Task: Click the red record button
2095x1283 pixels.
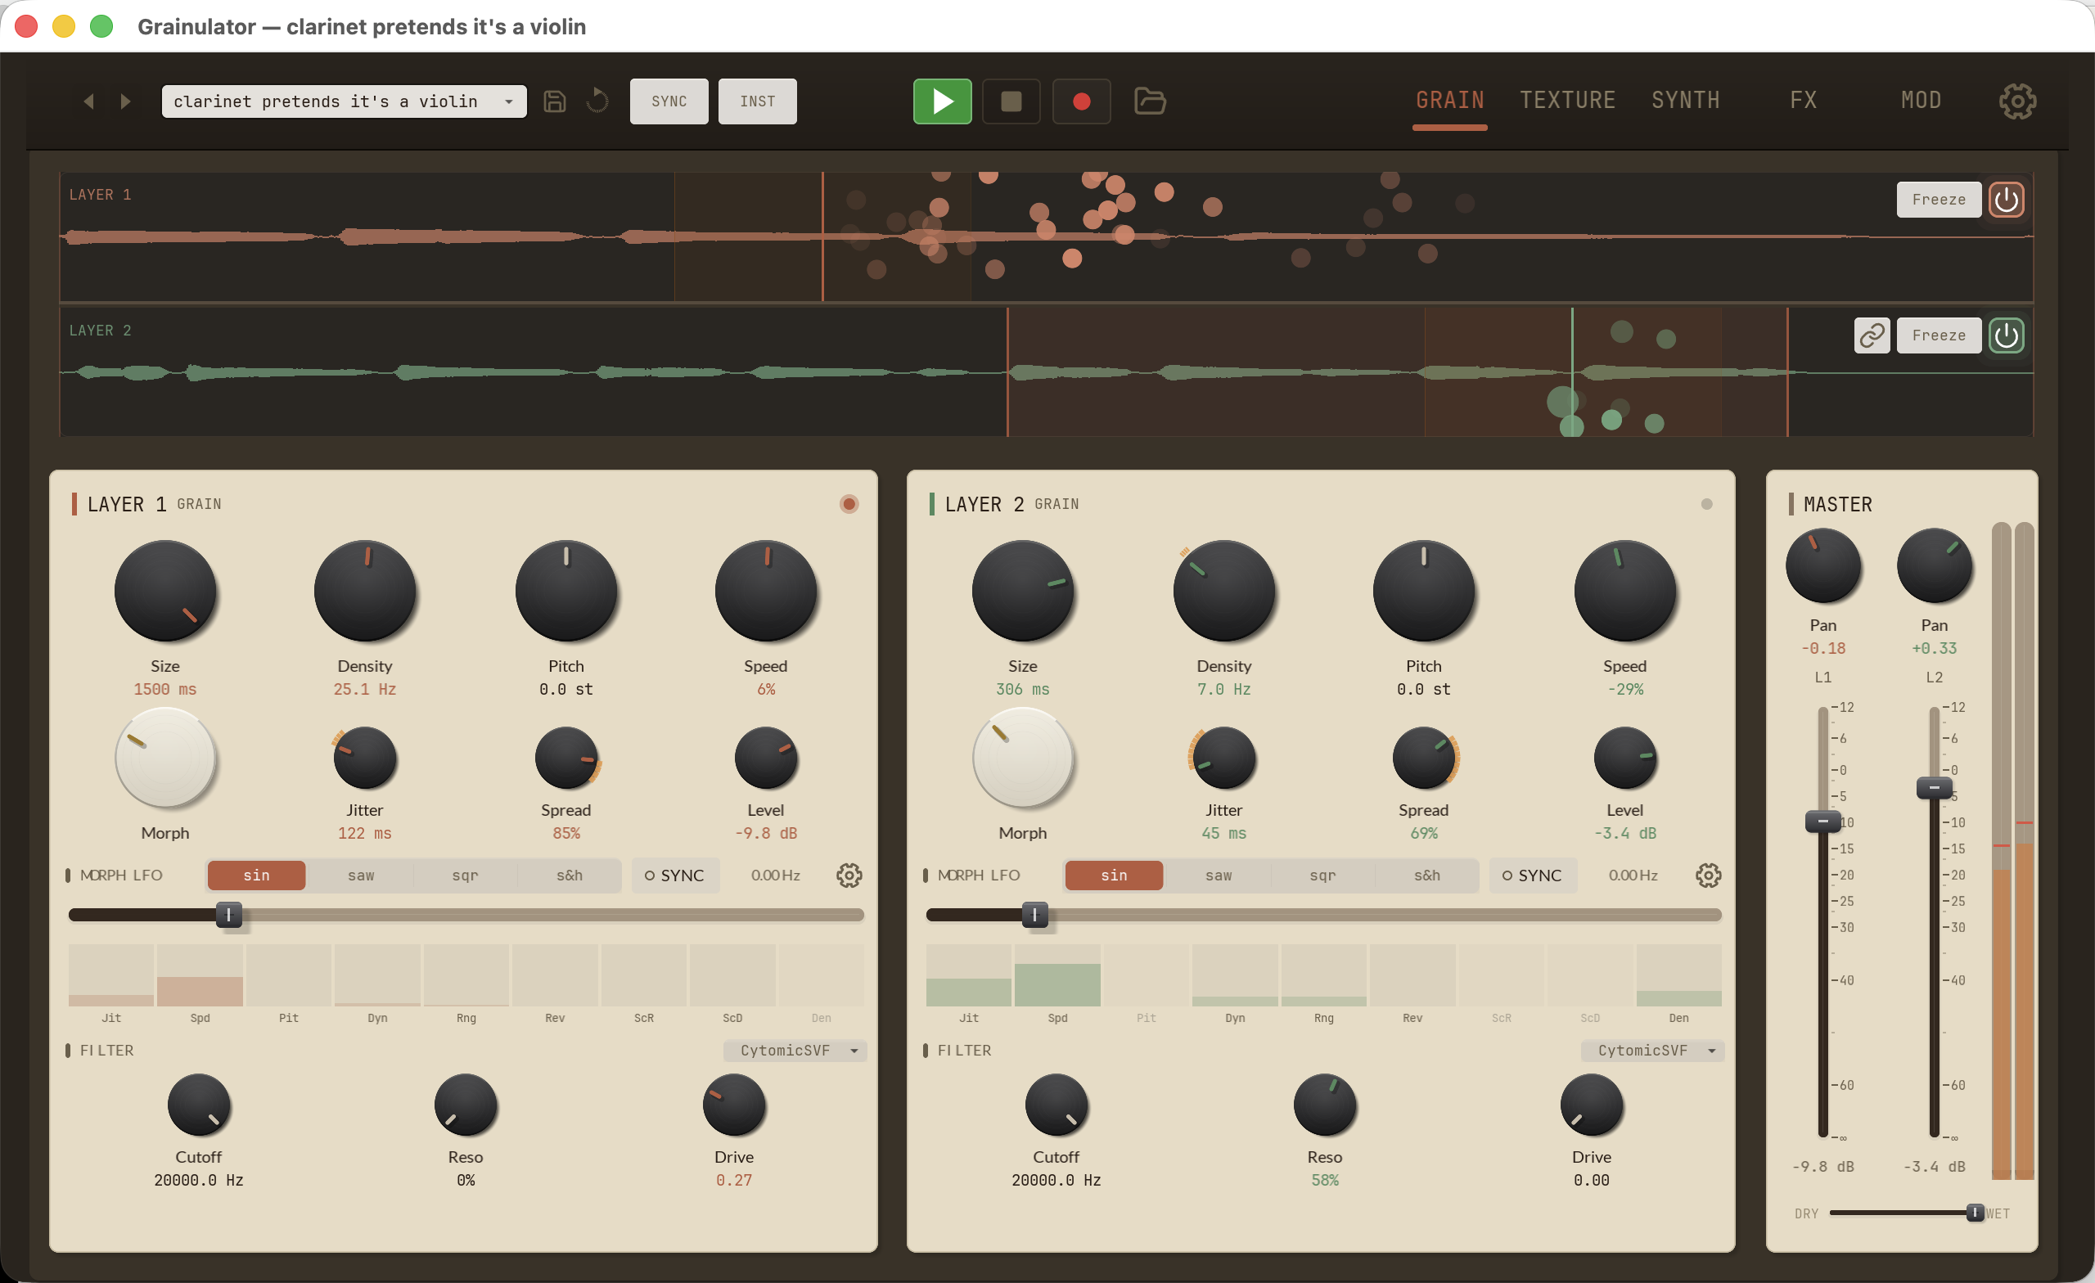Action: click(x=1082, y=101)
